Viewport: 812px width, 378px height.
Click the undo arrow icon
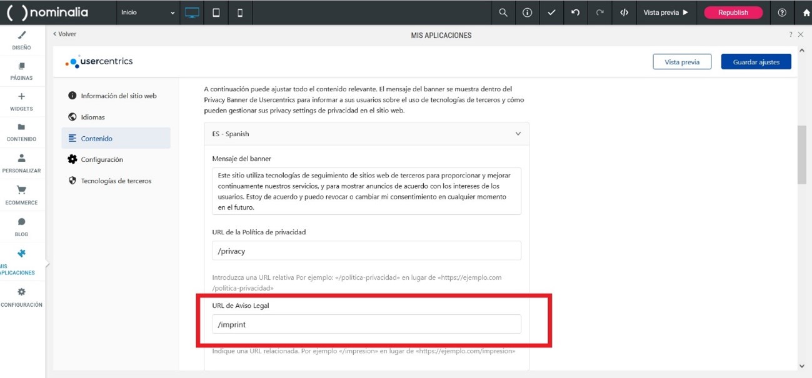pos(575,12)
